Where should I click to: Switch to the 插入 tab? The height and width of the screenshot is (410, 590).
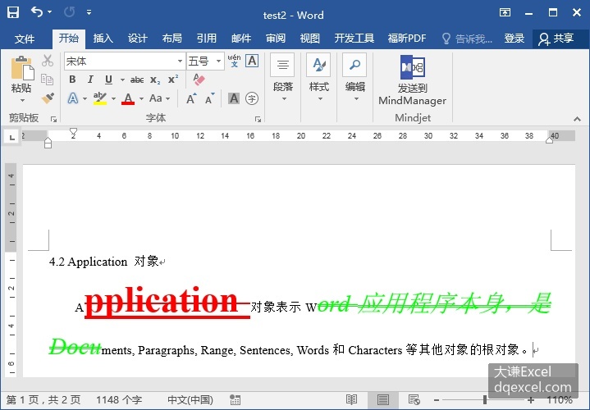(103, 39)
